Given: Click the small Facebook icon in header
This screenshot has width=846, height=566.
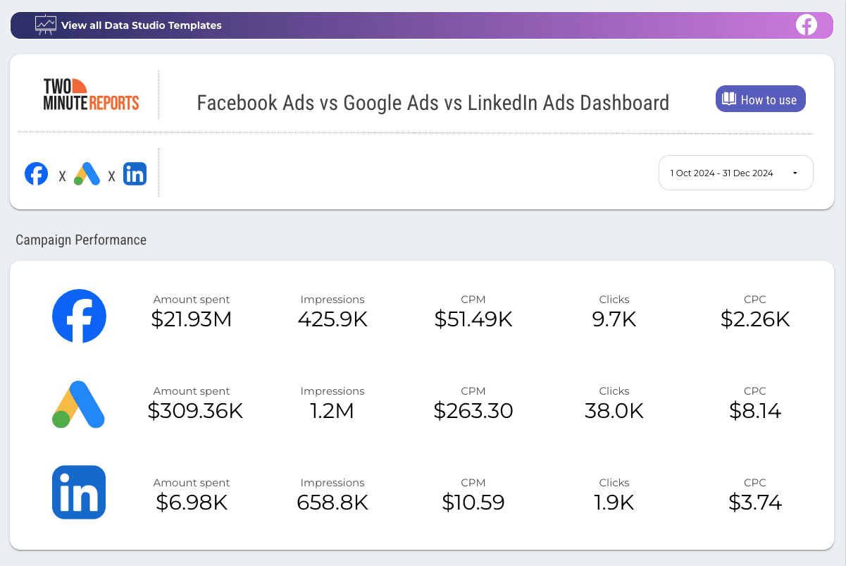Looking at the screenshot, I should [x=36, y=173].
